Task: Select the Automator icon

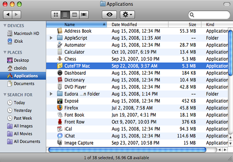Action: click(x=60, y=45)
